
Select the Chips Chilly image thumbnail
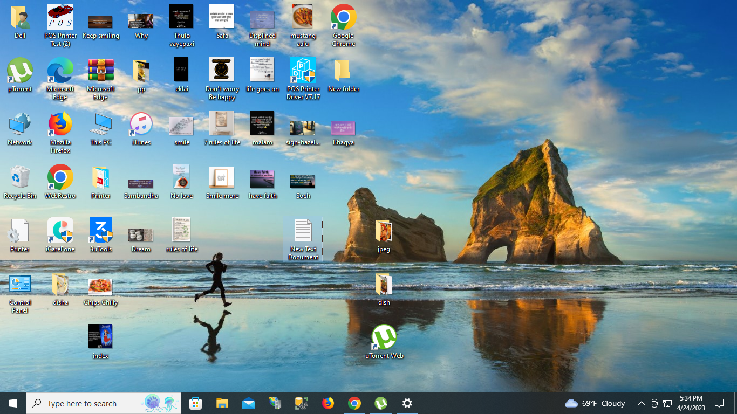coord(100,286)
